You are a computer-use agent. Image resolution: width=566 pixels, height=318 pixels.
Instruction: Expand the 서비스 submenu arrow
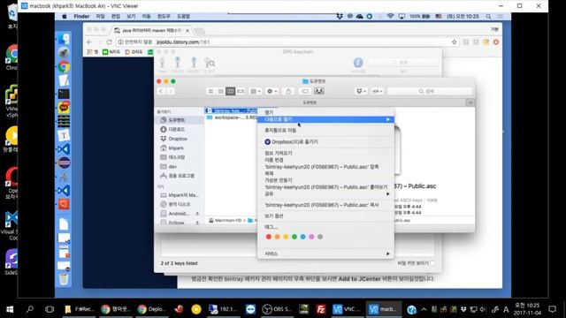[388, 254]
